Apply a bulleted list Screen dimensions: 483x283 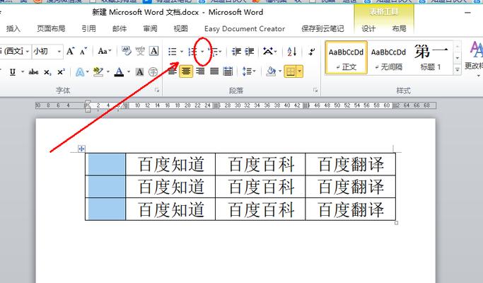point(173,52)
